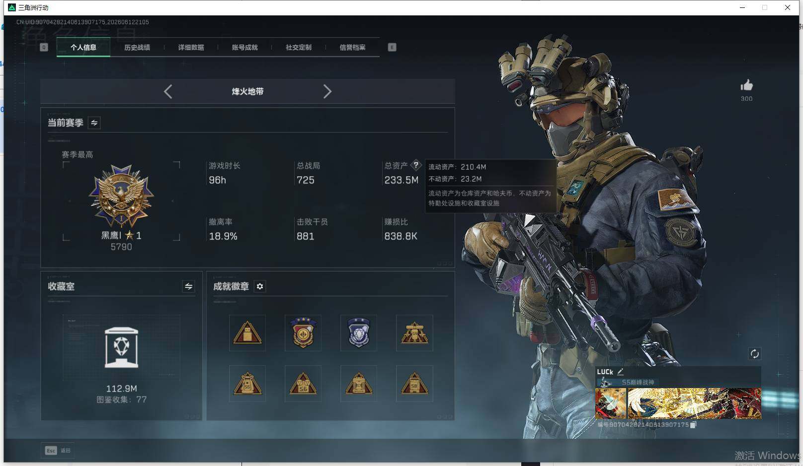The image size is (803, 466).
Task: Click the E key hint after tabs
Action: tap(392, 47)
